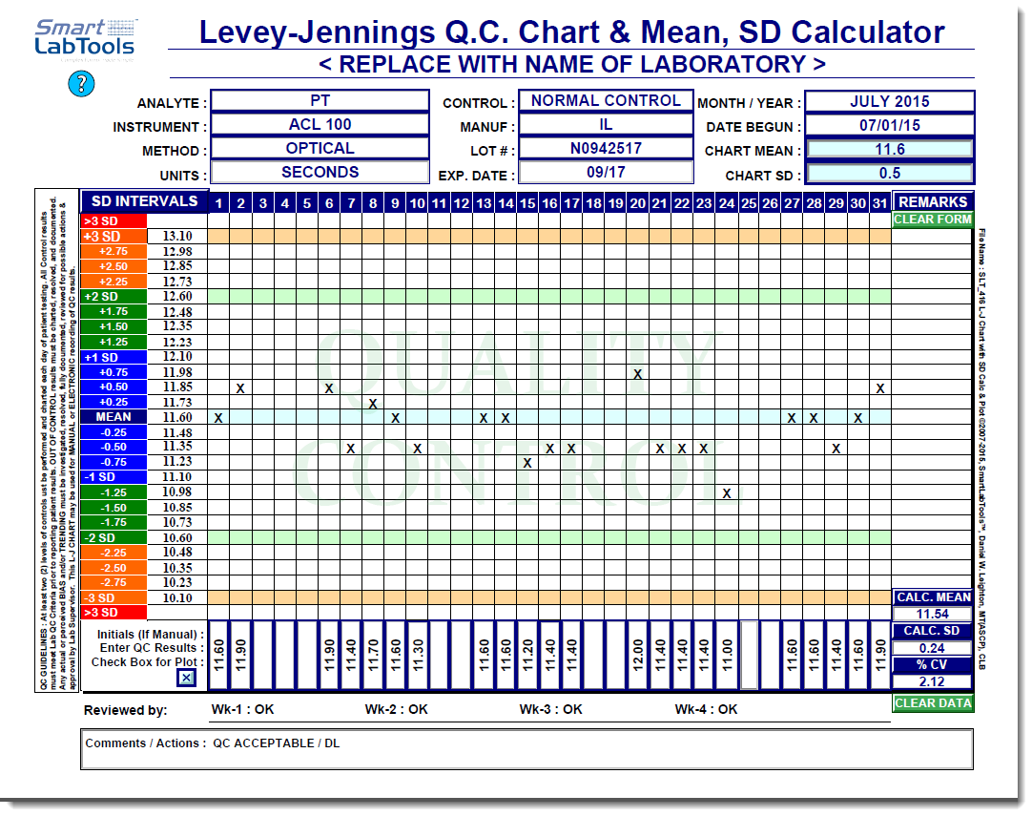
Task: Click the CONTROL field showing NORMAL CONTROL
Action: [x=606, y=101]
